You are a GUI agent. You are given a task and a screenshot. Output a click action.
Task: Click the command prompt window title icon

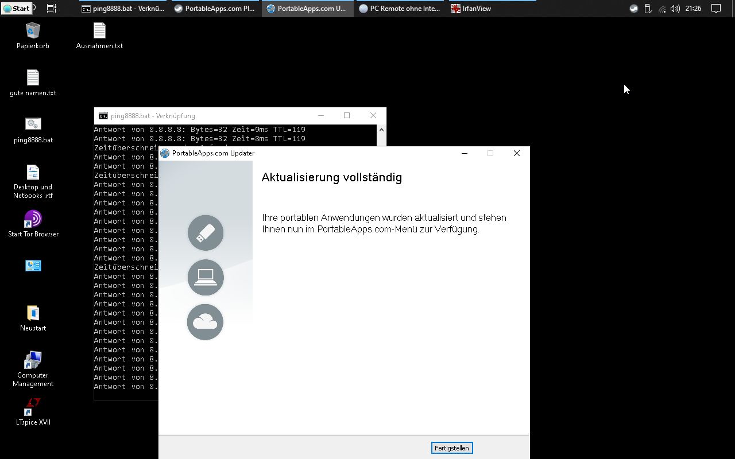(103, 116)
